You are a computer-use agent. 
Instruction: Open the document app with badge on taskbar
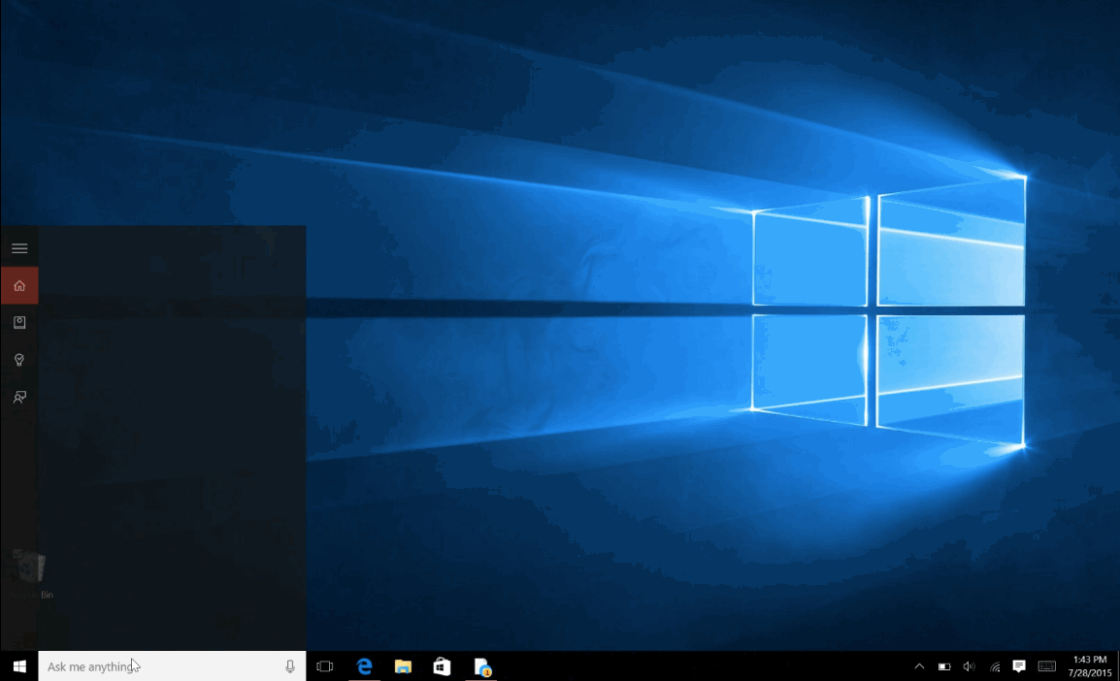[481, 666]
